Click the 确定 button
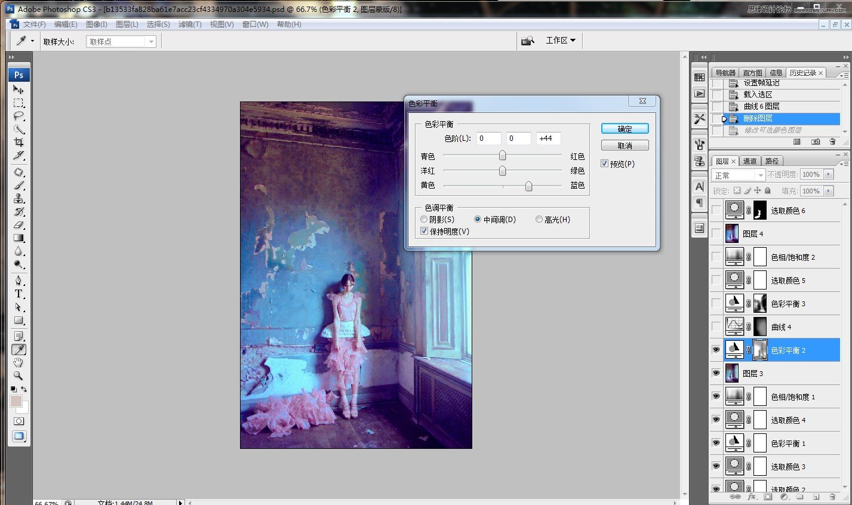The height and width of the screenshot is (505, 852). (x=625, y=129)
